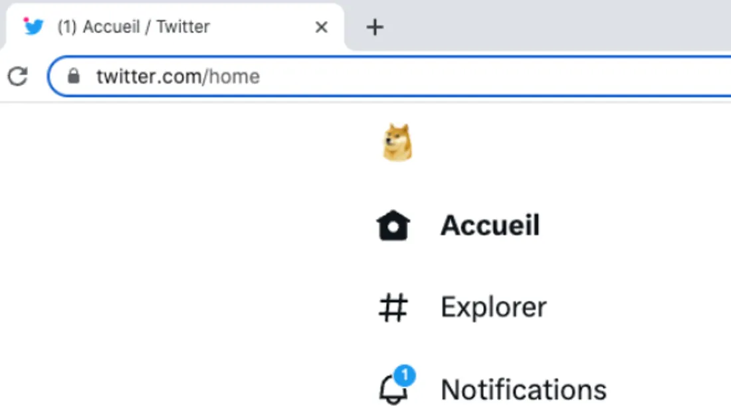
Task: Click the Explorer label text
Action: coord(493,307)
